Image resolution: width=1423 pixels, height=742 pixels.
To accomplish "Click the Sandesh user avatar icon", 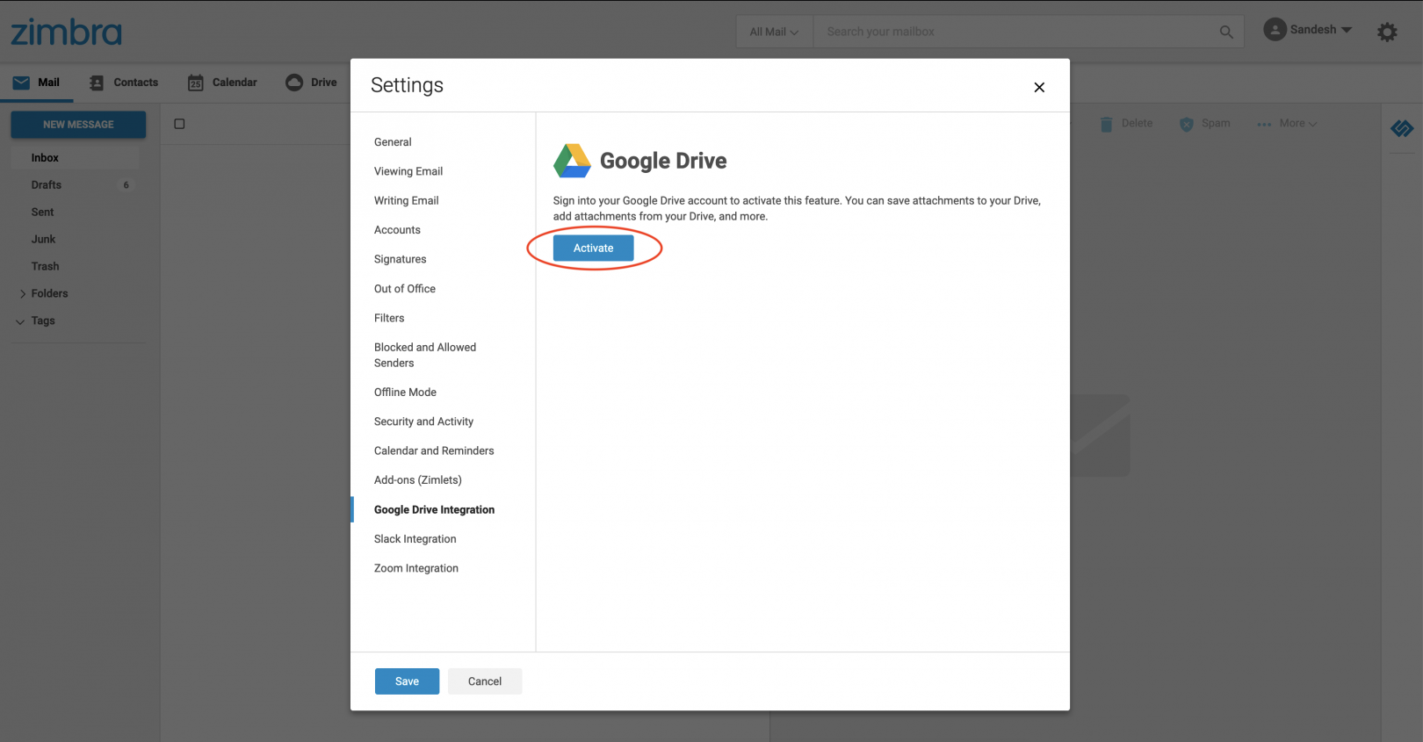I will (1275, 29).
